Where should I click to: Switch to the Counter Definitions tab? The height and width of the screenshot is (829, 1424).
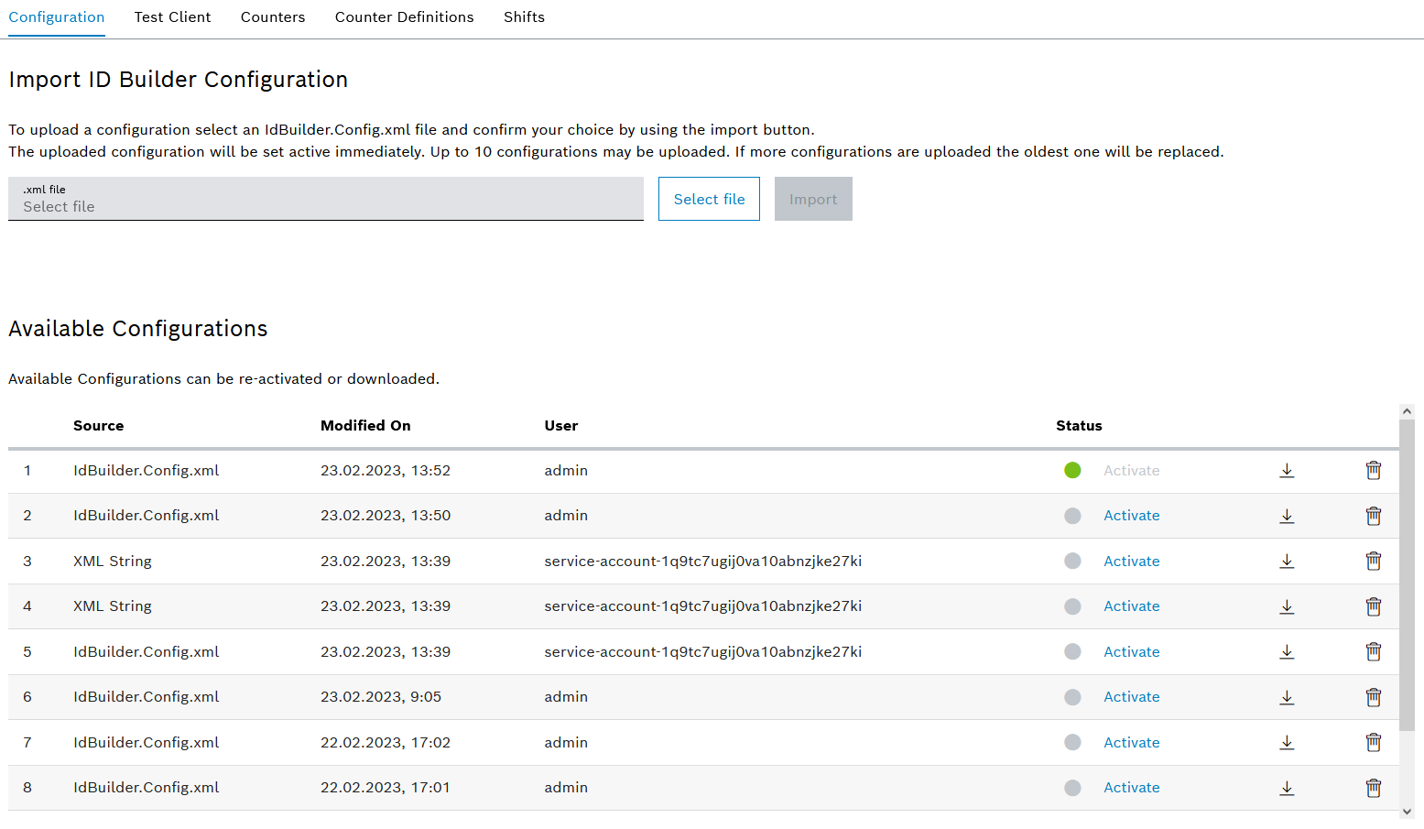point(404,17)
